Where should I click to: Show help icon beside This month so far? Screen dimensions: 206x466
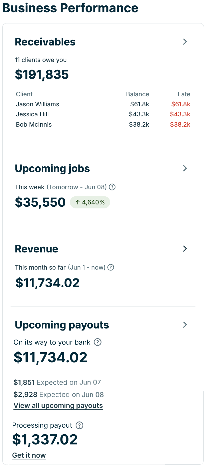click(111, 267)
